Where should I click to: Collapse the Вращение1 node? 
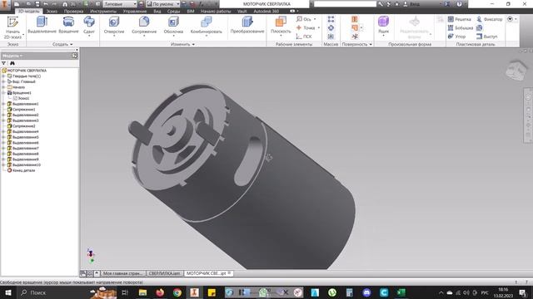pyautogui.click(x=3, y=92)
